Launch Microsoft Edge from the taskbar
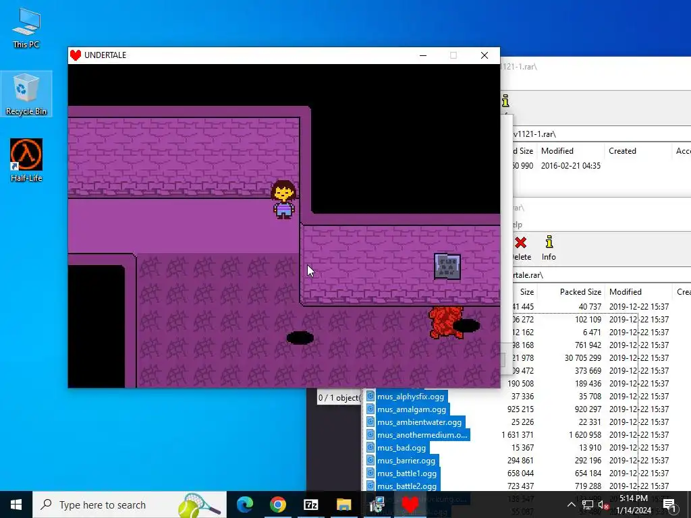Screen dimensions: 691x518 pyautogui.click(x=245, y=505)
